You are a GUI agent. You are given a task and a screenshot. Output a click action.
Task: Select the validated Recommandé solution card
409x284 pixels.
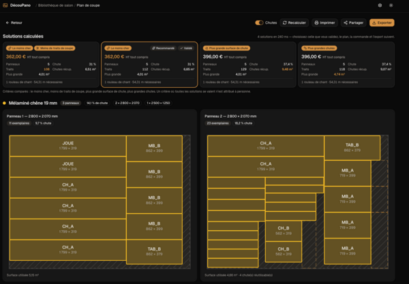pyautogui.click(x=149, y=65)
